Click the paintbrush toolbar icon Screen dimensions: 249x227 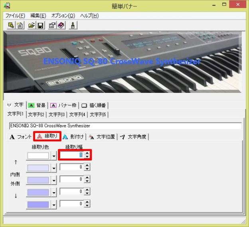click(x=73, y=25)
